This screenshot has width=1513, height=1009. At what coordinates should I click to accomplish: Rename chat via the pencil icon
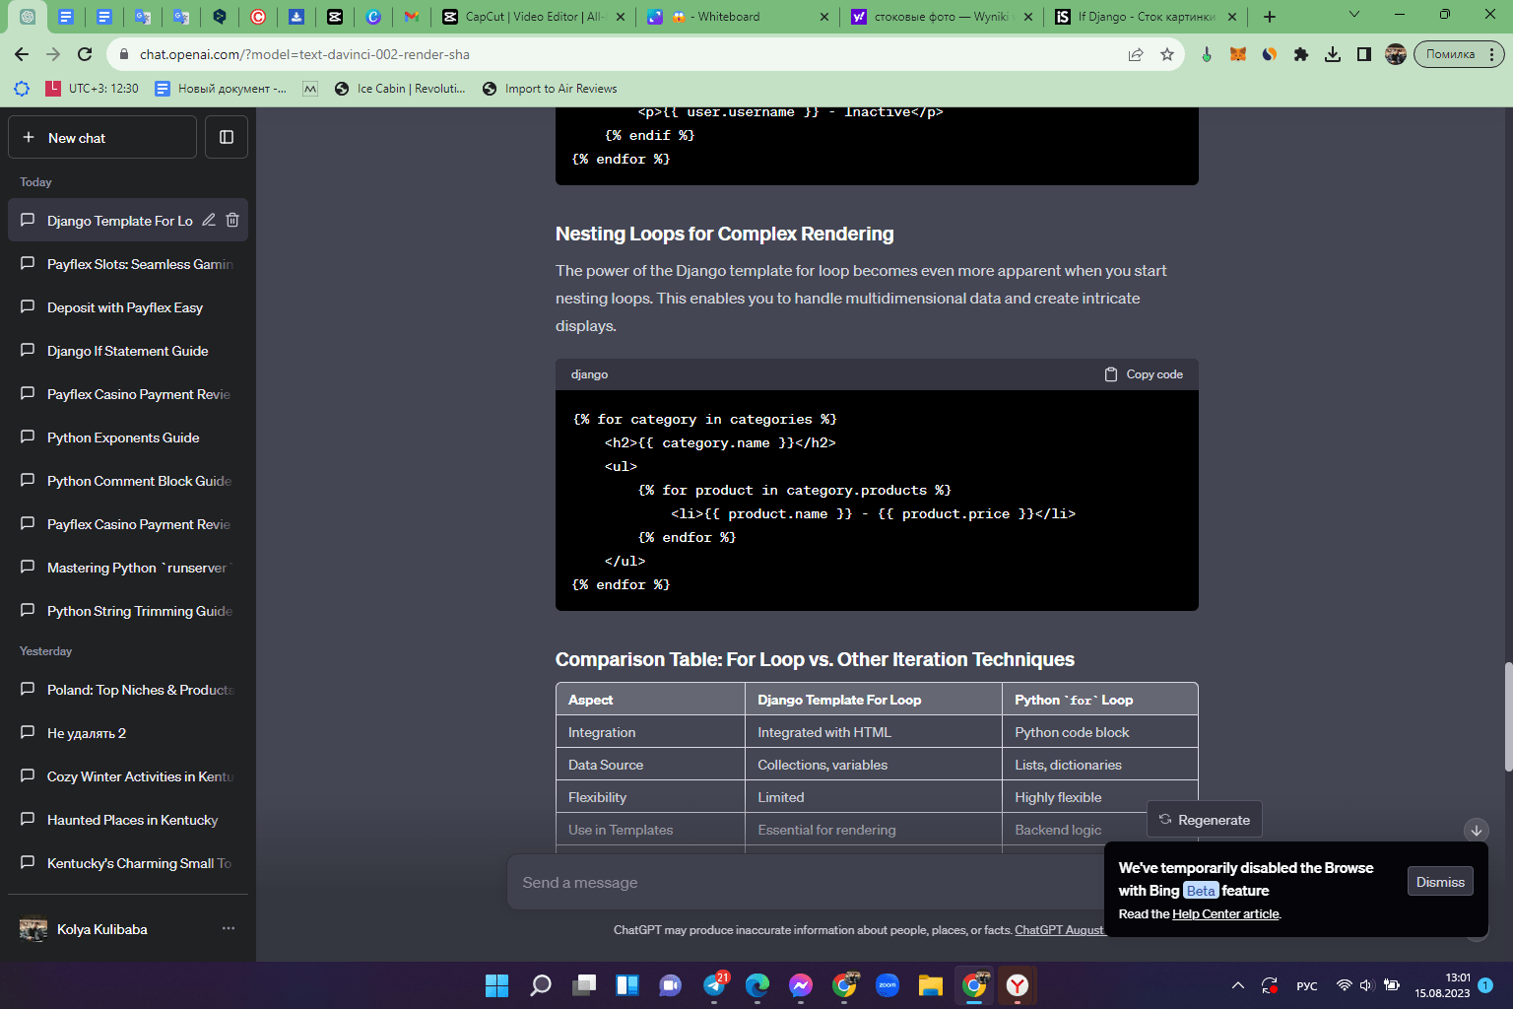208,220
